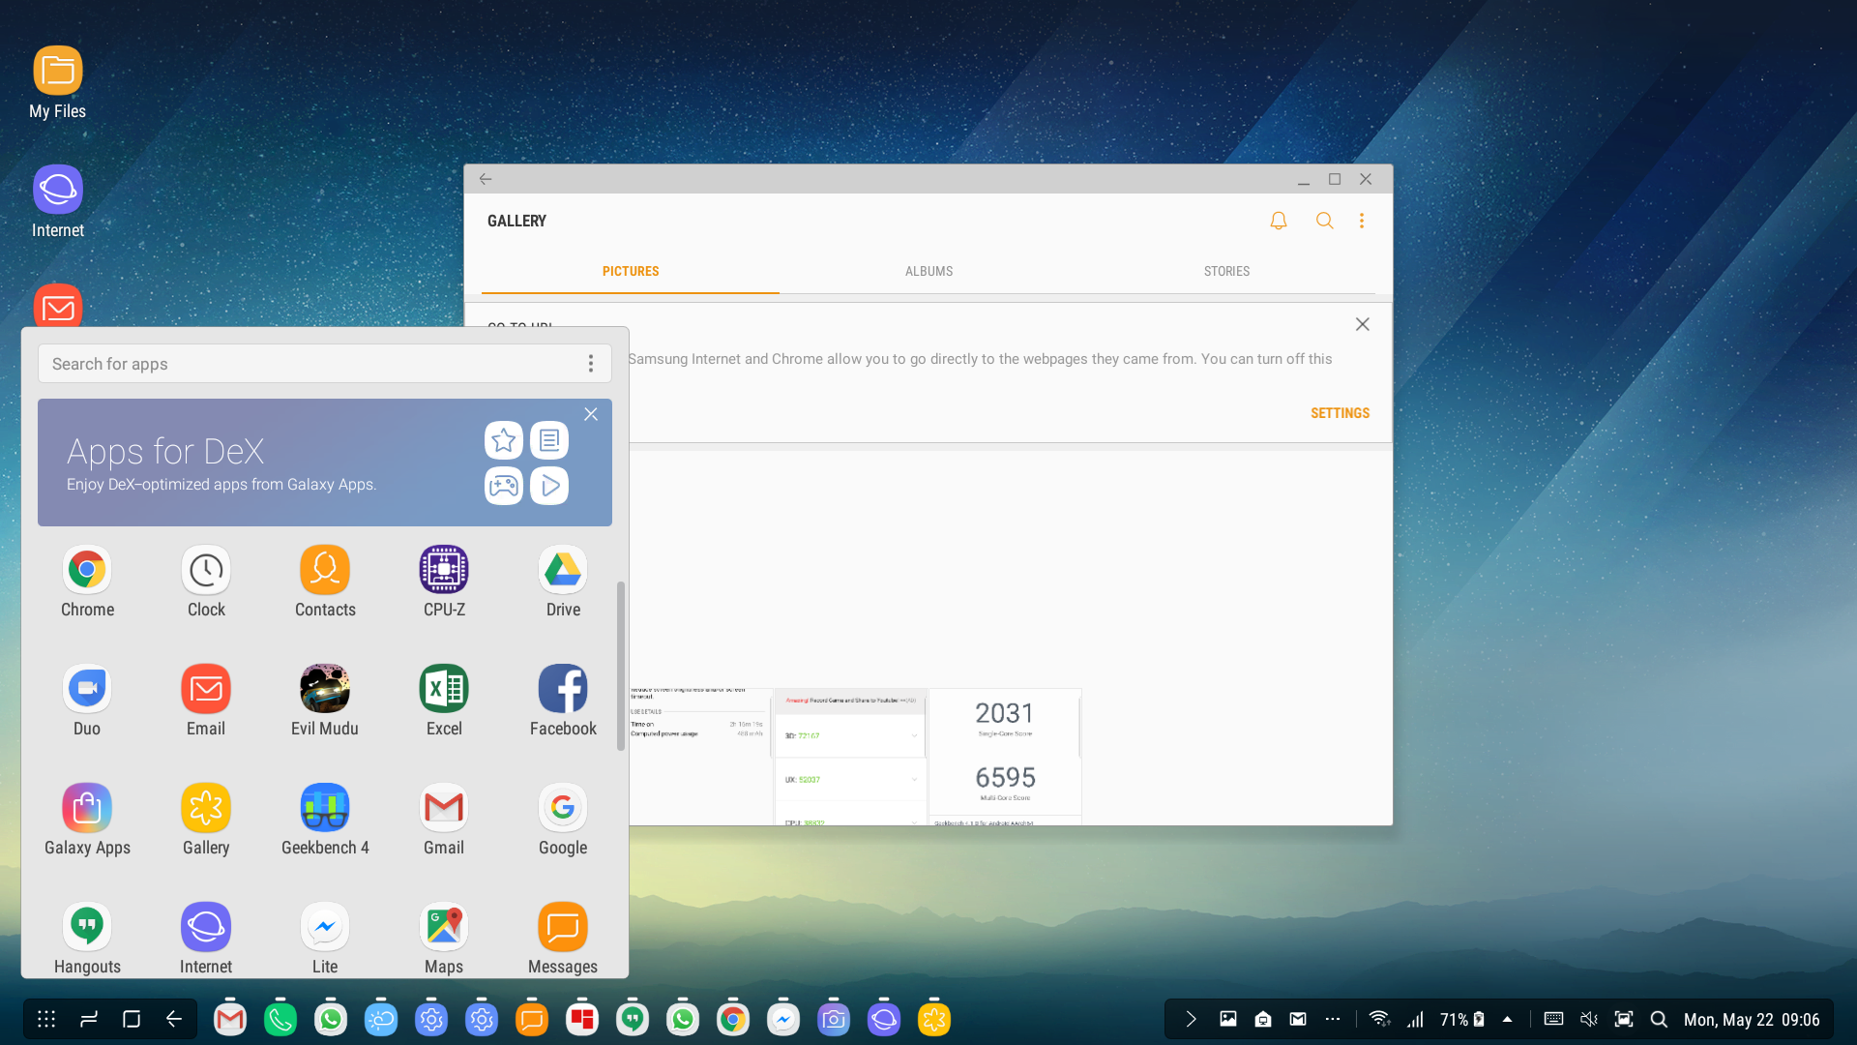The height and width of the screenshot is (1045, 1857).
Task: Open Messenger Lite in the app drawer
Action: click(325, 938)
